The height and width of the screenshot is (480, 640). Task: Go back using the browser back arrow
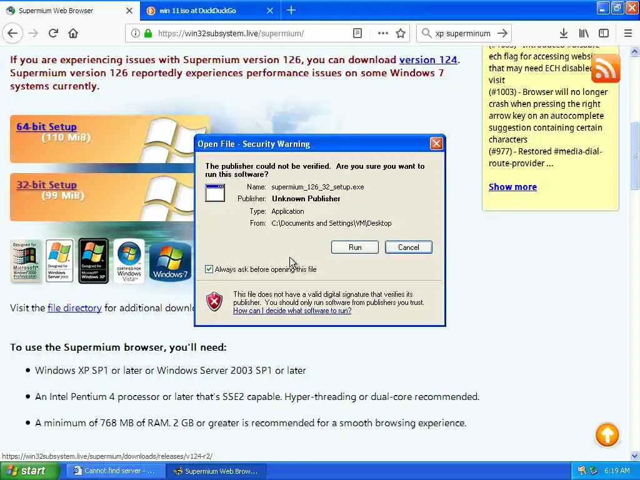(x=12, y=34)
